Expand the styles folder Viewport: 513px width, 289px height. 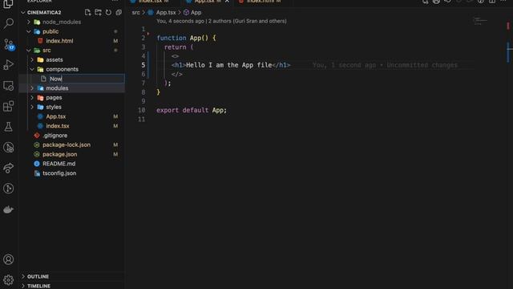(32, 107)
